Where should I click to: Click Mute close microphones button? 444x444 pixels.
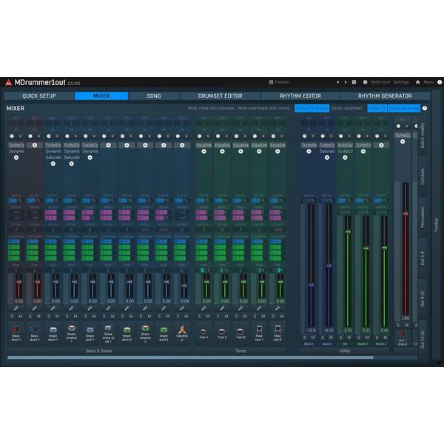pyautogui.click(x=211, y=108)
